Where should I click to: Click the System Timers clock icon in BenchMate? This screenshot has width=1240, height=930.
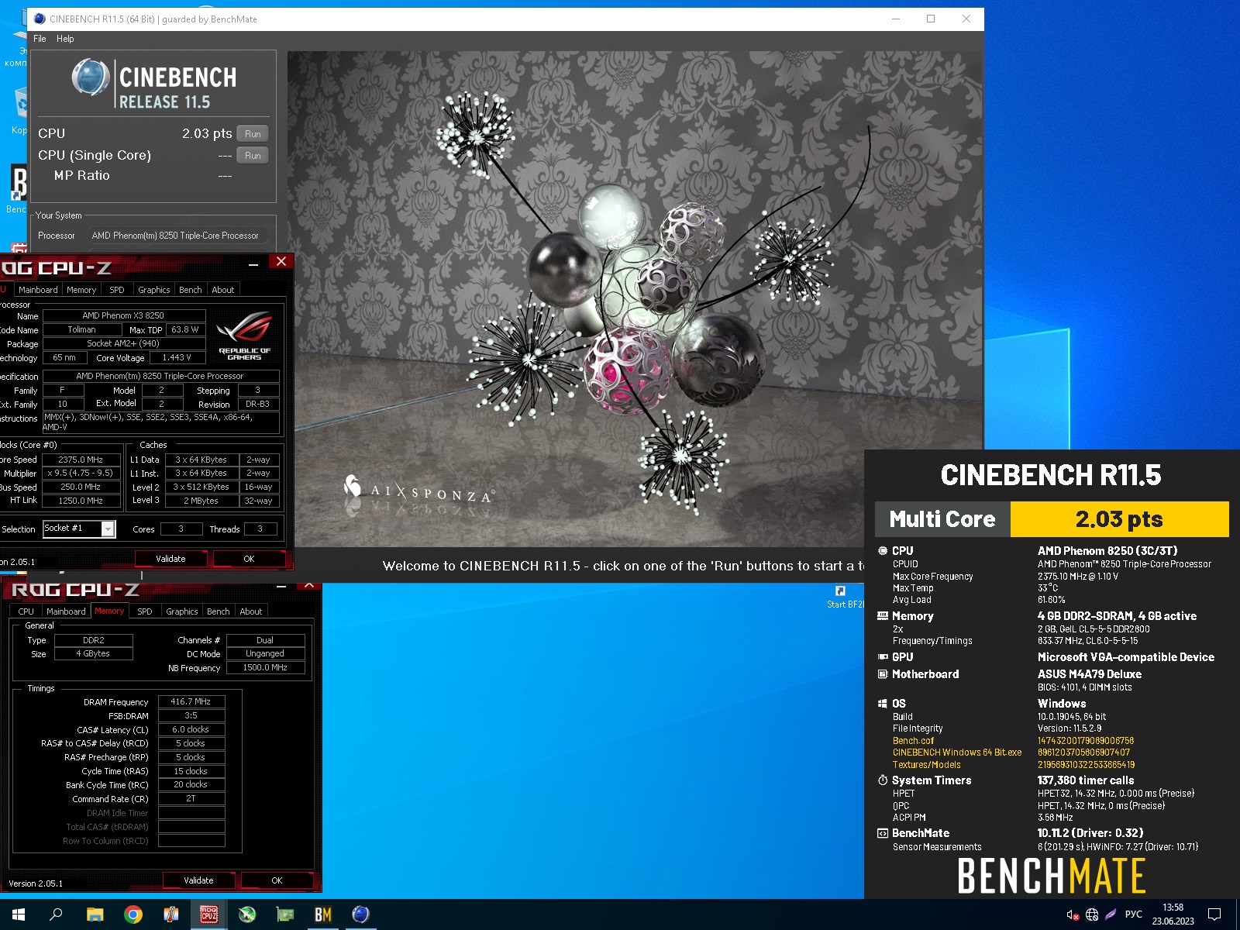click(x=883, y=780)
